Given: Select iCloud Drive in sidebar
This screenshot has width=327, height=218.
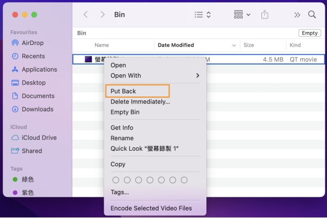Looking at the screenshot, I should click(39, 138).
